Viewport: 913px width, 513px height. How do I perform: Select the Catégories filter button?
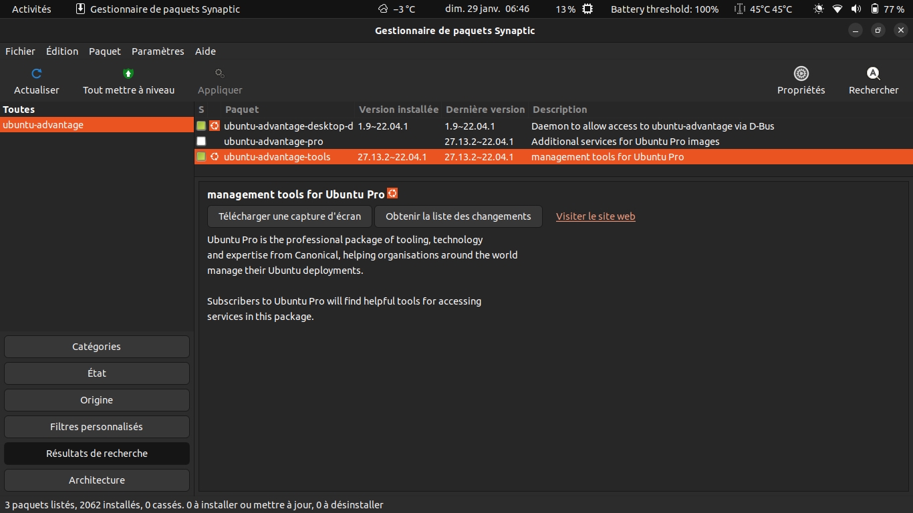(x=97, y=347)
